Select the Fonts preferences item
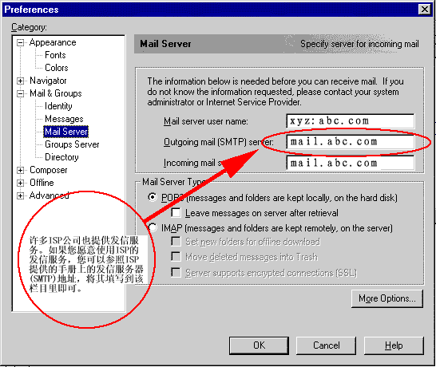Viewport: 436px width, 367px height. (x=55, y=55)
